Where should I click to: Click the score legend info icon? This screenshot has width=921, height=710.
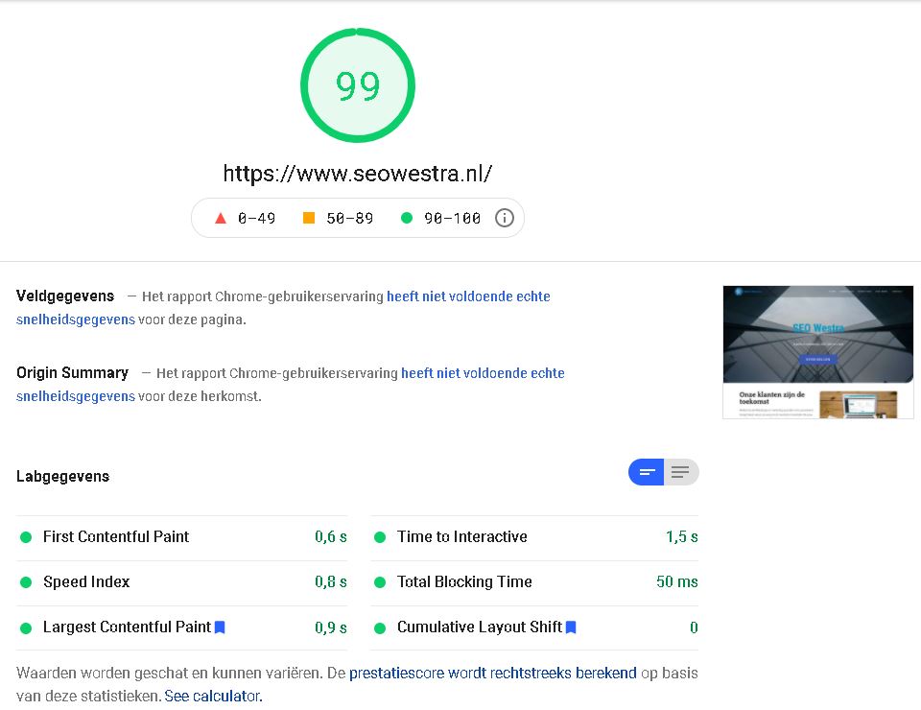(x=505, y=218)
